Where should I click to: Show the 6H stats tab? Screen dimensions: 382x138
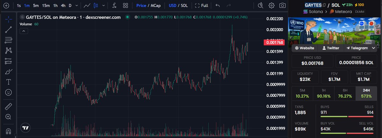(x=345, y=93)
